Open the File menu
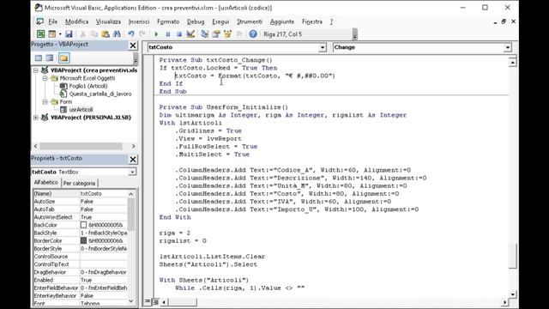This screenshot has width=549, height=309. [x=53, y=21]
